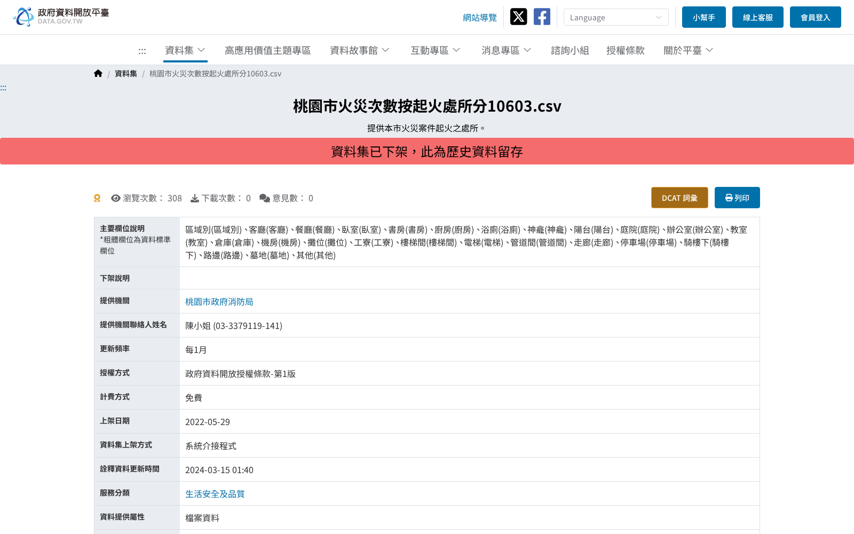
Task: Open 高應用價值主題專區 page
Action: 268,50
